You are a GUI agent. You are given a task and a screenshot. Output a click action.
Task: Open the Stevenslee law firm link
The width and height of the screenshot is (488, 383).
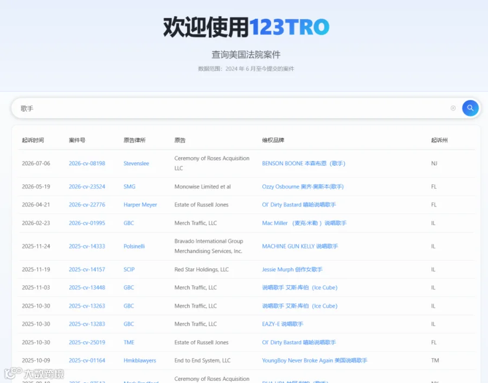[136, 164]
